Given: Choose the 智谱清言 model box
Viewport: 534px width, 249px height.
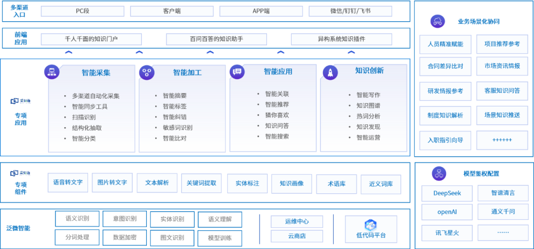Looking at the screenshot, I should (x=503, y=193).
